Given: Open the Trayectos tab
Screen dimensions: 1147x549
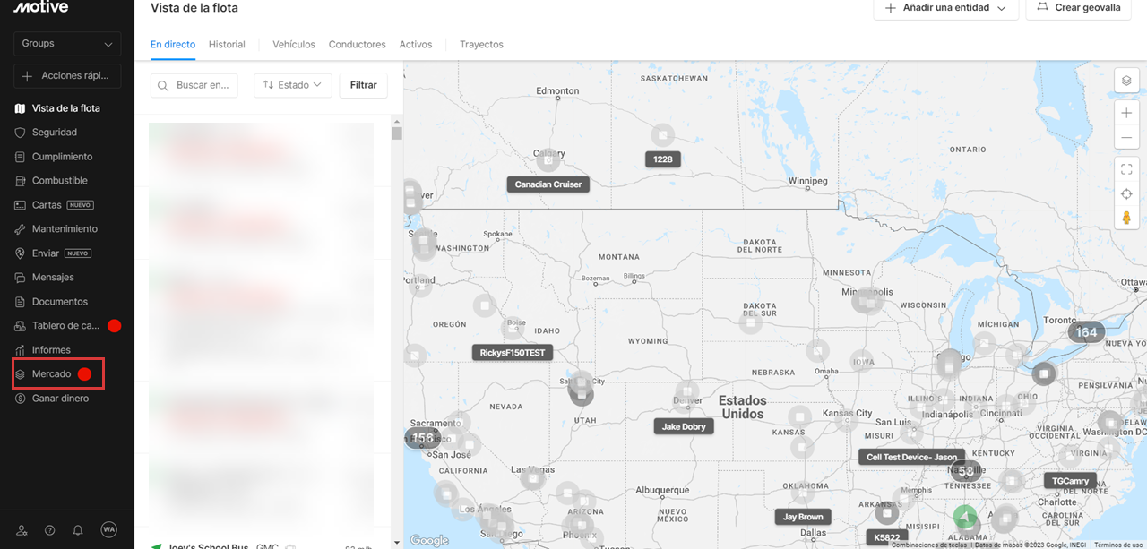Looking at the screenshot, I should (481, 44).
